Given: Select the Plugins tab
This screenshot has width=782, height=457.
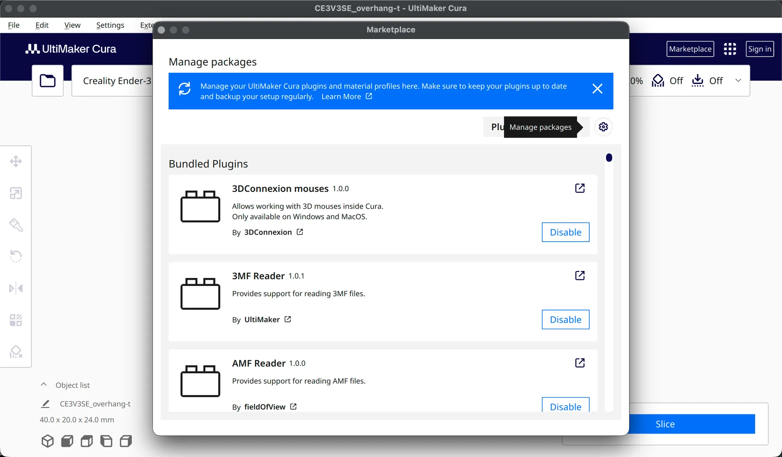Looking at the screenshot, I should click(x=494, y=127).
